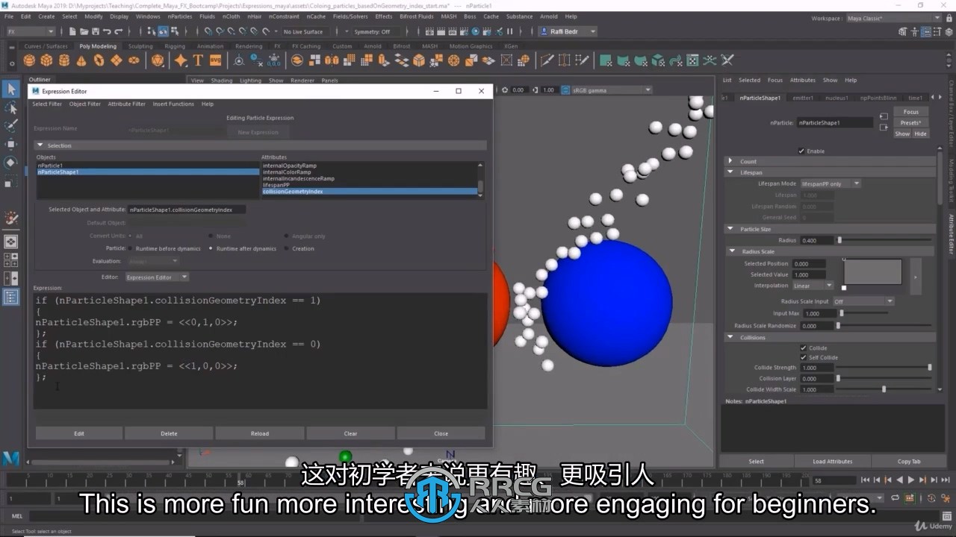Open the Editor Expression Editor dropdown
This screenshot has width=956, height=537.
click(156, 277)
